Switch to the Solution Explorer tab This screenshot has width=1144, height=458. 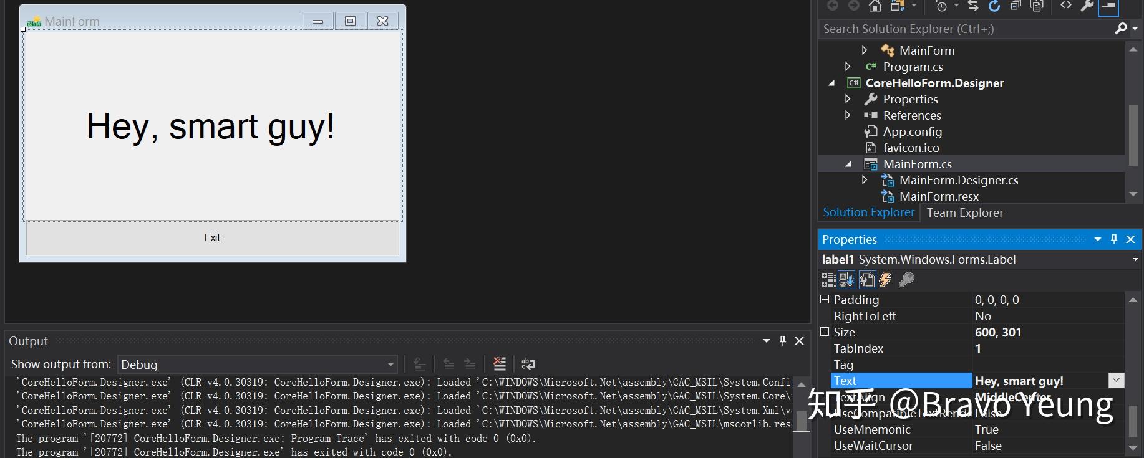(868, 212)
